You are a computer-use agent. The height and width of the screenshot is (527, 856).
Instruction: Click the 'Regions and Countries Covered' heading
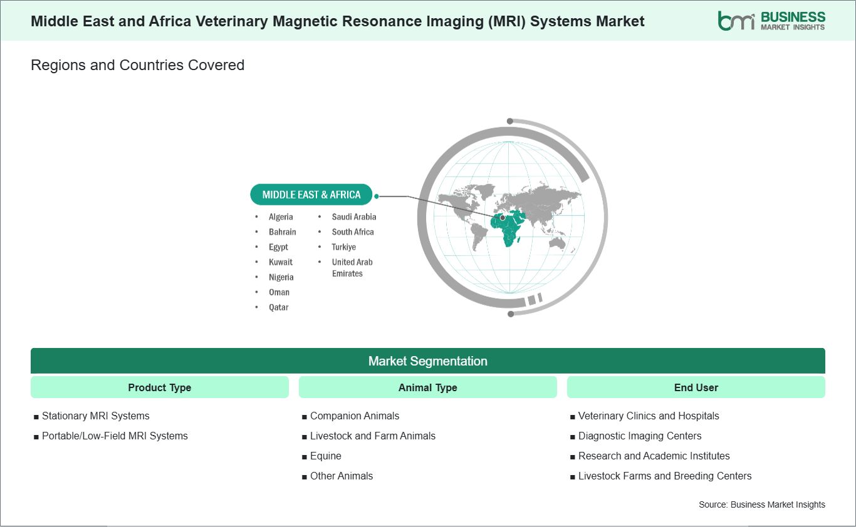point(137,65)
